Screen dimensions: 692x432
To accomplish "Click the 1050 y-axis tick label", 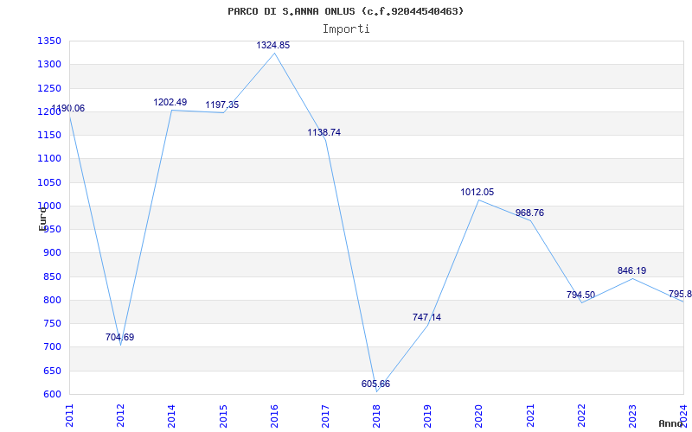I will pyautogui.click(x=49, y=182).
